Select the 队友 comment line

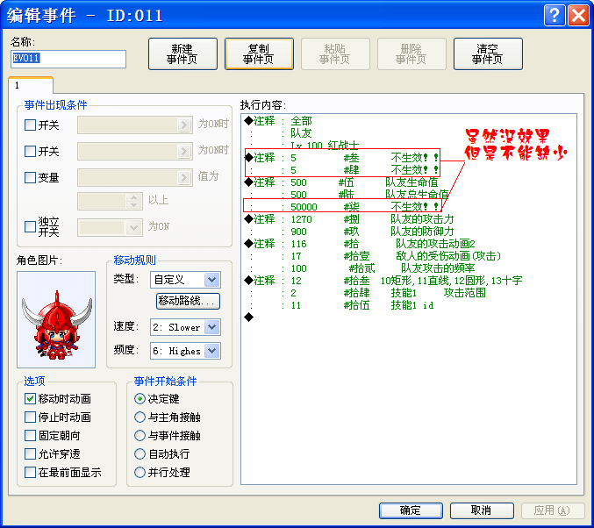409,133
